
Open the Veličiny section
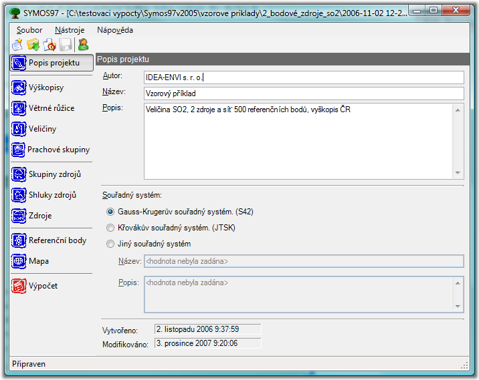[34, 129]
